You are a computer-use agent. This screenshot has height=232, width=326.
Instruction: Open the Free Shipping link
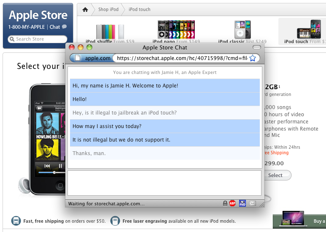pos(277,153)
